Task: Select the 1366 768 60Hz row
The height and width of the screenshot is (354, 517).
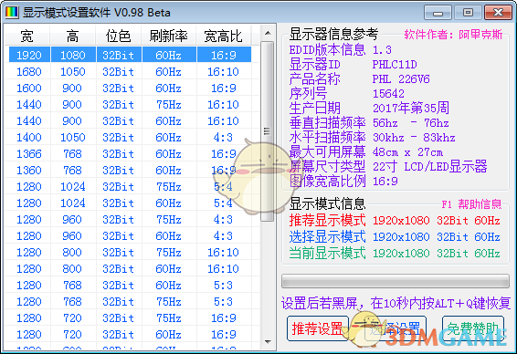Action: tap(130, 154)
